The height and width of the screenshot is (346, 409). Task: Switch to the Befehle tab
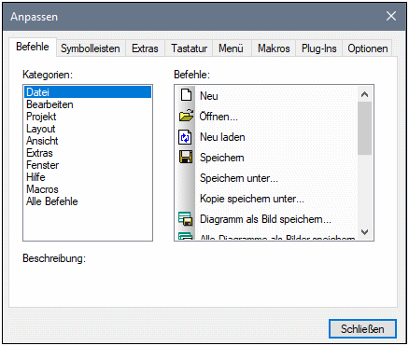tap(33, 47)
